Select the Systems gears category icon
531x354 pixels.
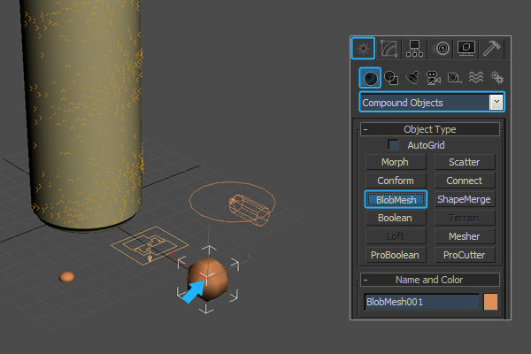coord(495,78)
